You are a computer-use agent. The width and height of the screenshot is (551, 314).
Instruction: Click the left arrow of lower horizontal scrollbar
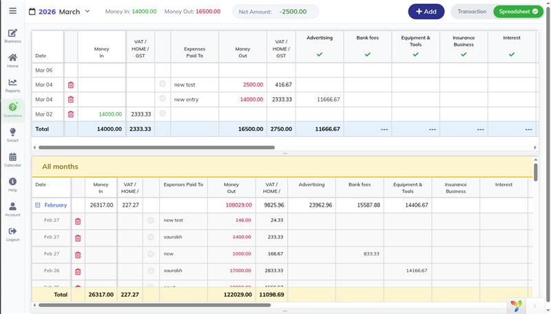[x=34, y=305]
